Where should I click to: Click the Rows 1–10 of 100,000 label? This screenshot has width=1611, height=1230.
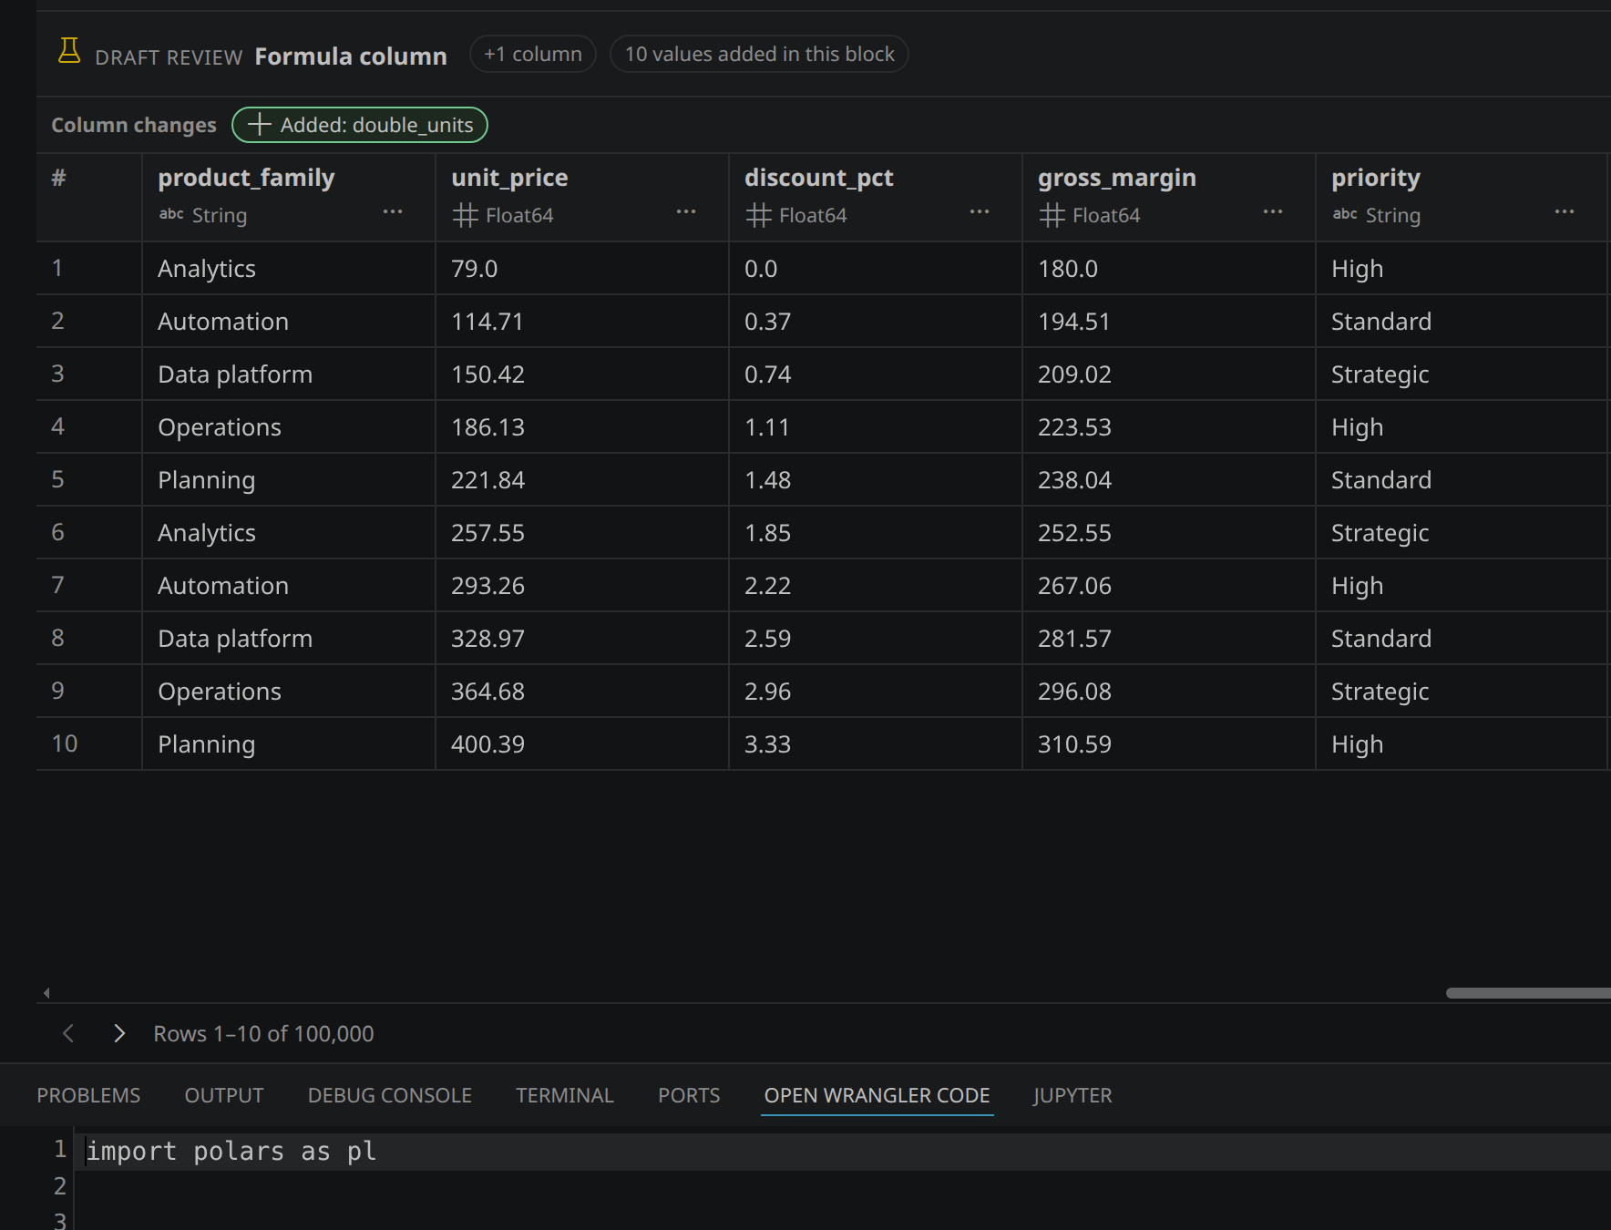click(x=263, y=1033)
